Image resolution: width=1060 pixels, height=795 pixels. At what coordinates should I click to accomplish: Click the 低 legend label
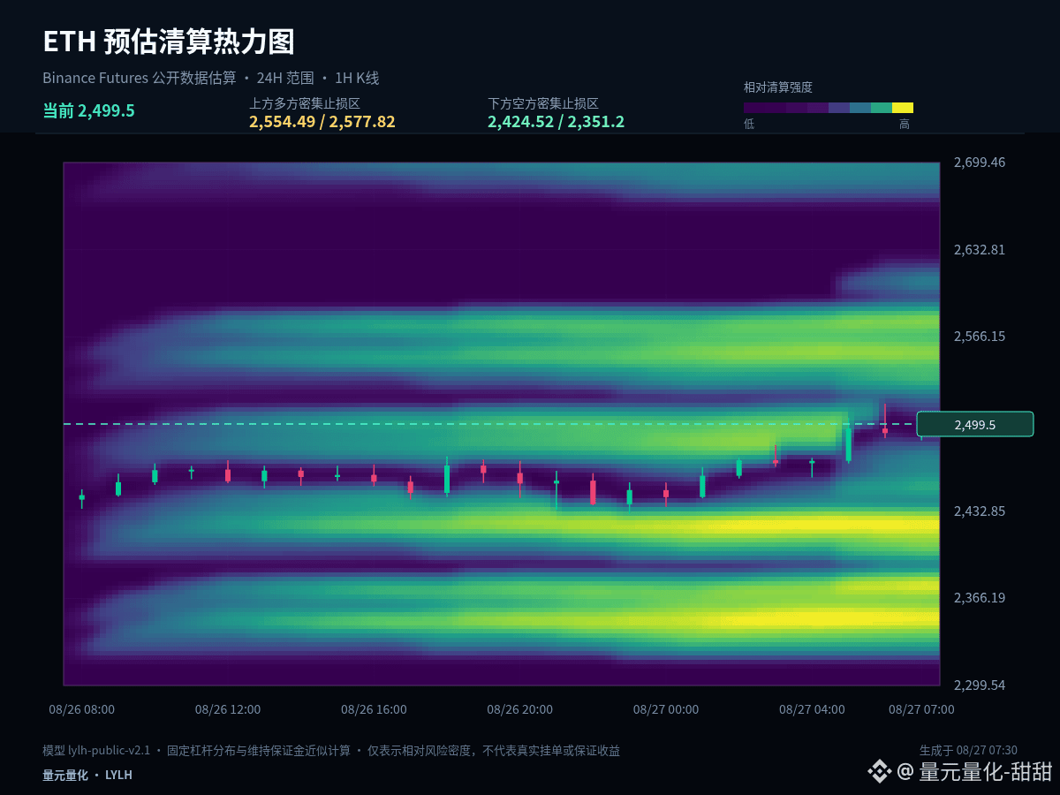749,124
